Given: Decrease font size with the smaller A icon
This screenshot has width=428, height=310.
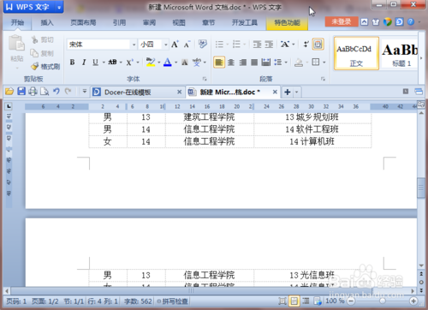Looking at the screenshot, I should tap(187, 45).
